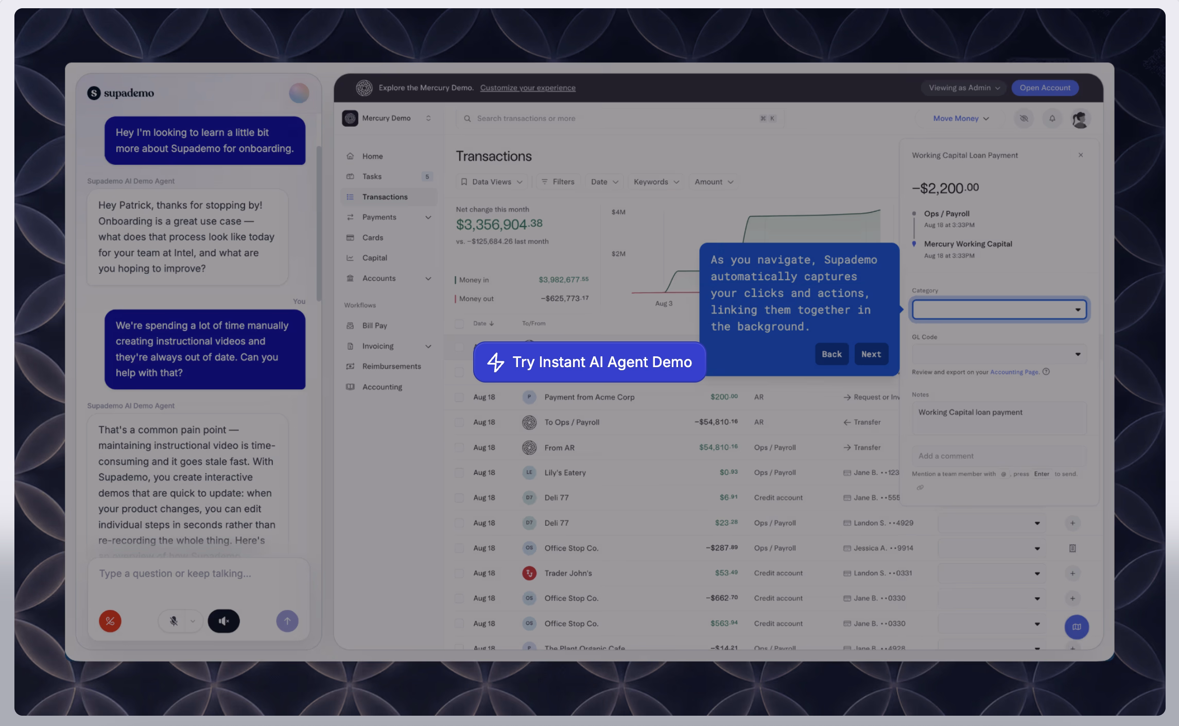This screenshot has width=1179, height=726.
Task: Sort by the Date column header
Action: 483,323
